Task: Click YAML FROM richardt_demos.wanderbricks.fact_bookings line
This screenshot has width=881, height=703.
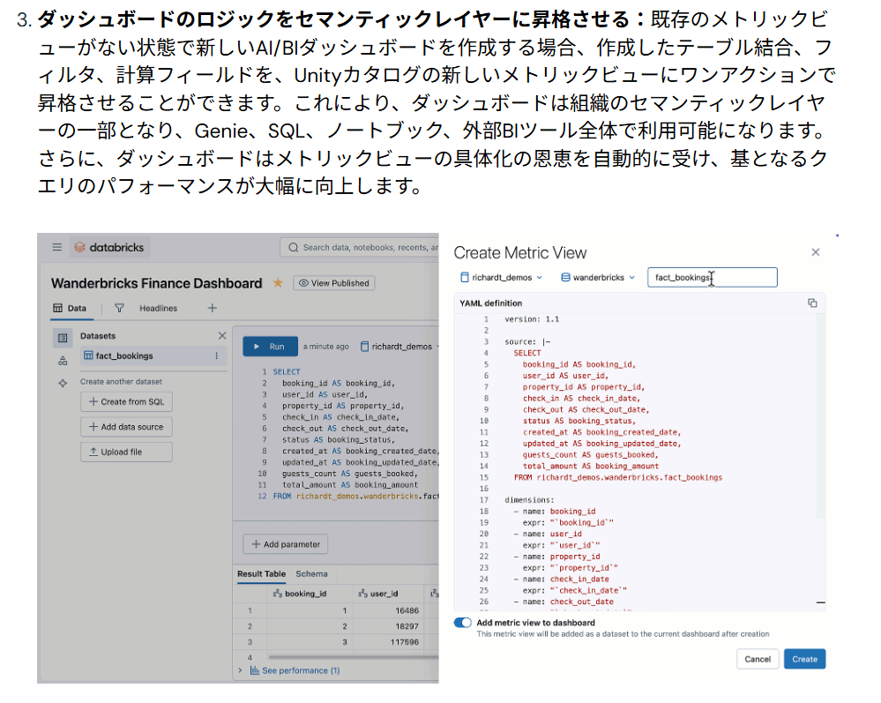Action: point(618,477)
